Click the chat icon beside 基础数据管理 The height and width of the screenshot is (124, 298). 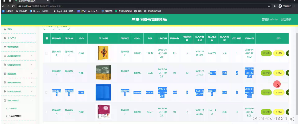click(x=5, y=56)
